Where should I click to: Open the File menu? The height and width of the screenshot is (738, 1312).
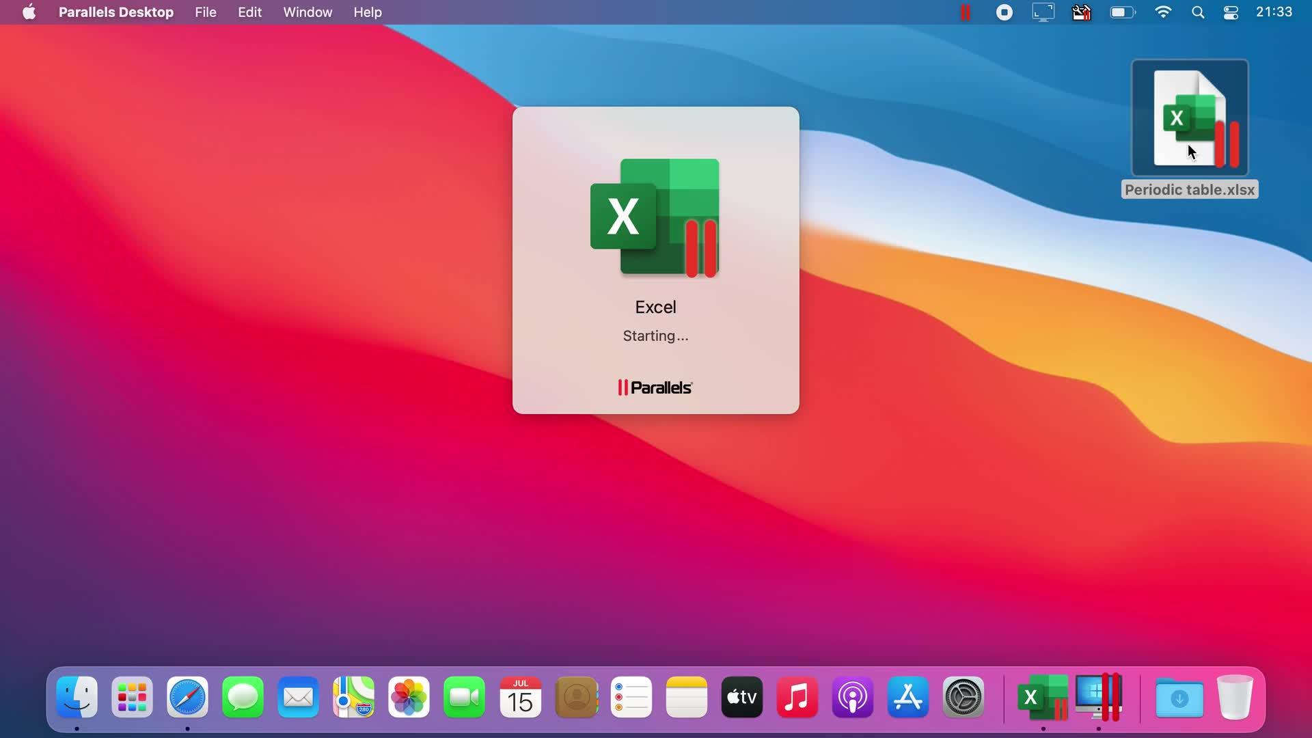click(x=205, y=12)
